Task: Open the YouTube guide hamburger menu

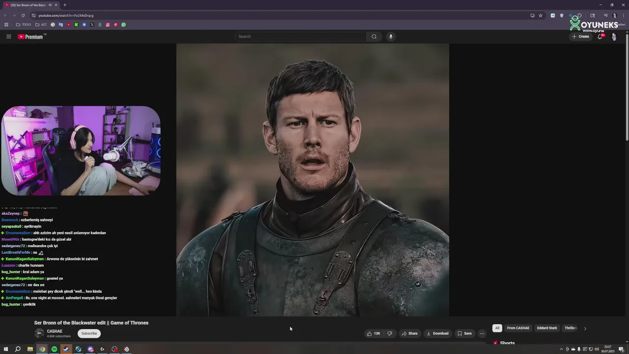Action: 8,36
